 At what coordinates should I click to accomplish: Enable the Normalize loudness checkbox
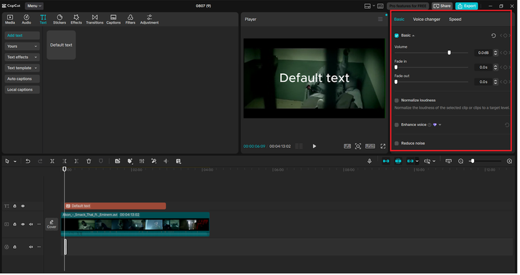[396, 100]
